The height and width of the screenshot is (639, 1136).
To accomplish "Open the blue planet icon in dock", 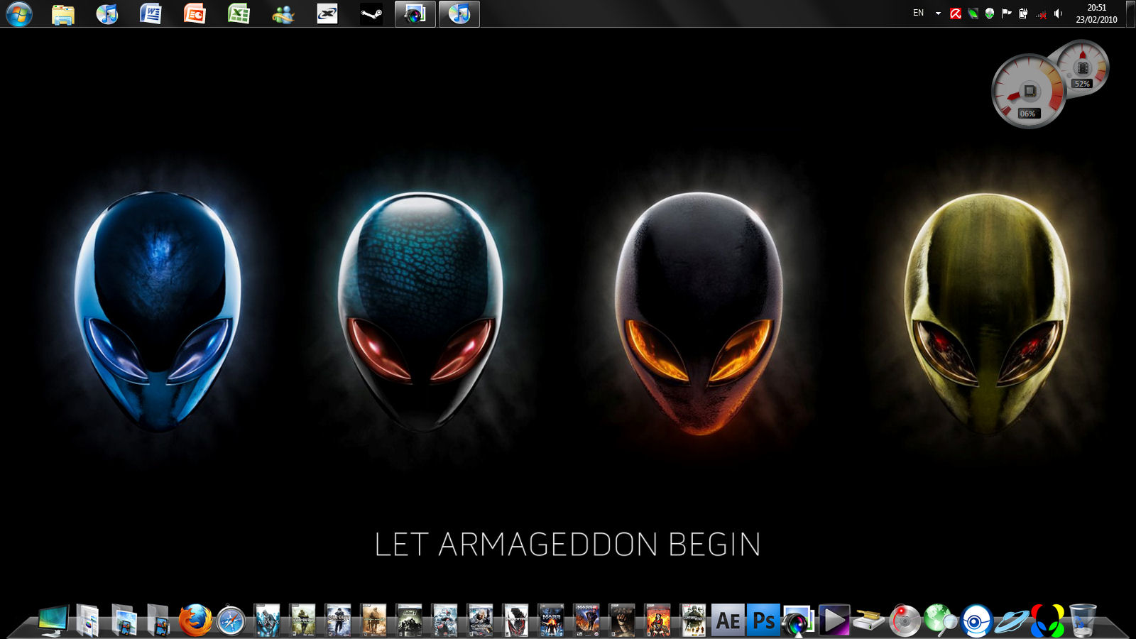I will click(x=1011, y=621).
